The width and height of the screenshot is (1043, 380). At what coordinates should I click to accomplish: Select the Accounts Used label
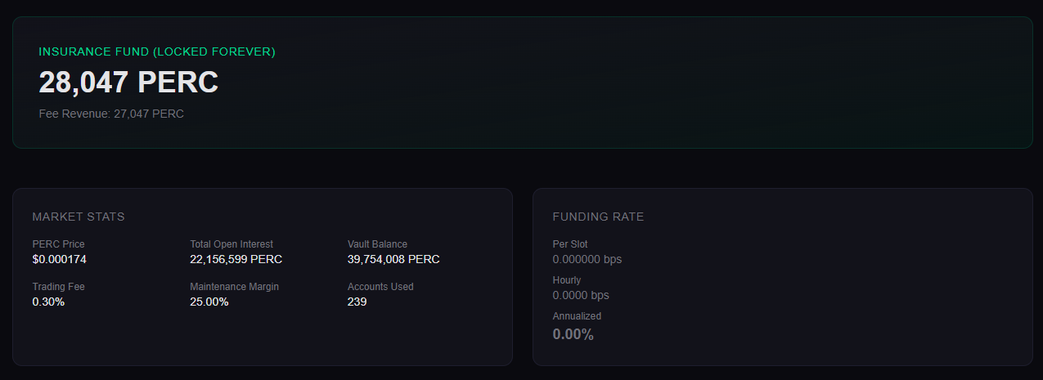click(x=380, y=287)
